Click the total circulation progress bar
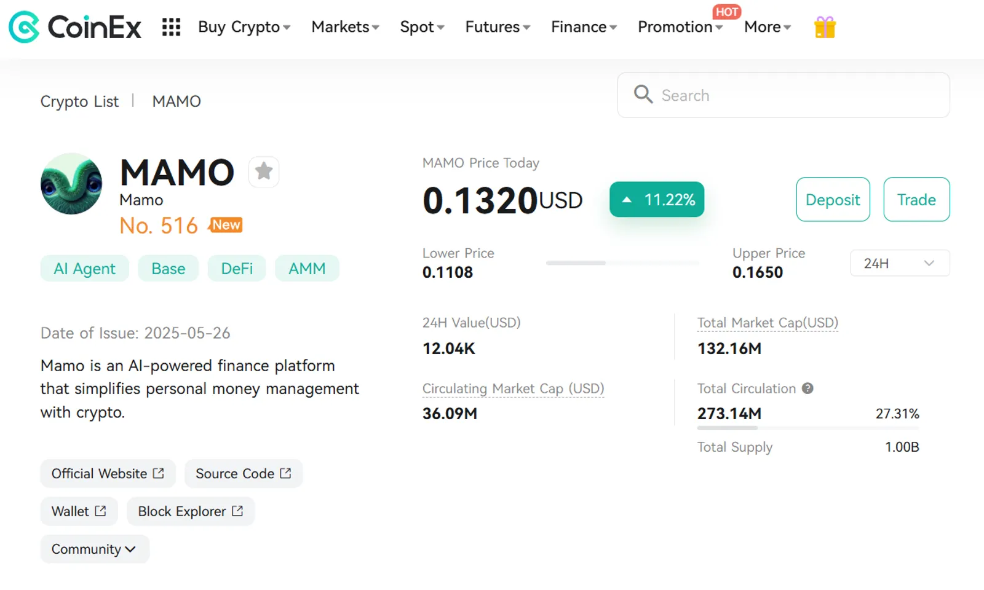The image size is (984, 590). 808,428
